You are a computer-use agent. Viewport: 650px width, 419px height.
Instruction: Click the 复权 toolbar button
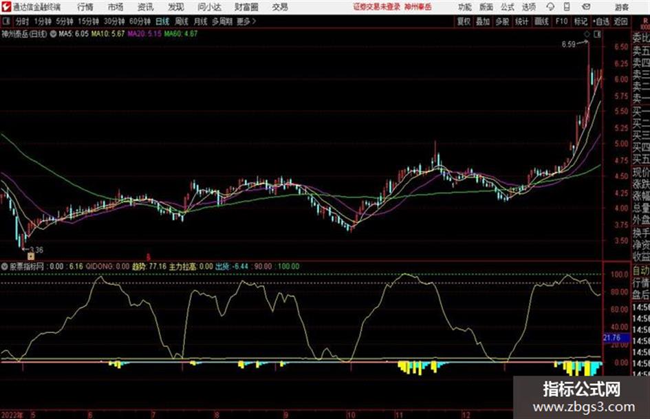point(464,21)
